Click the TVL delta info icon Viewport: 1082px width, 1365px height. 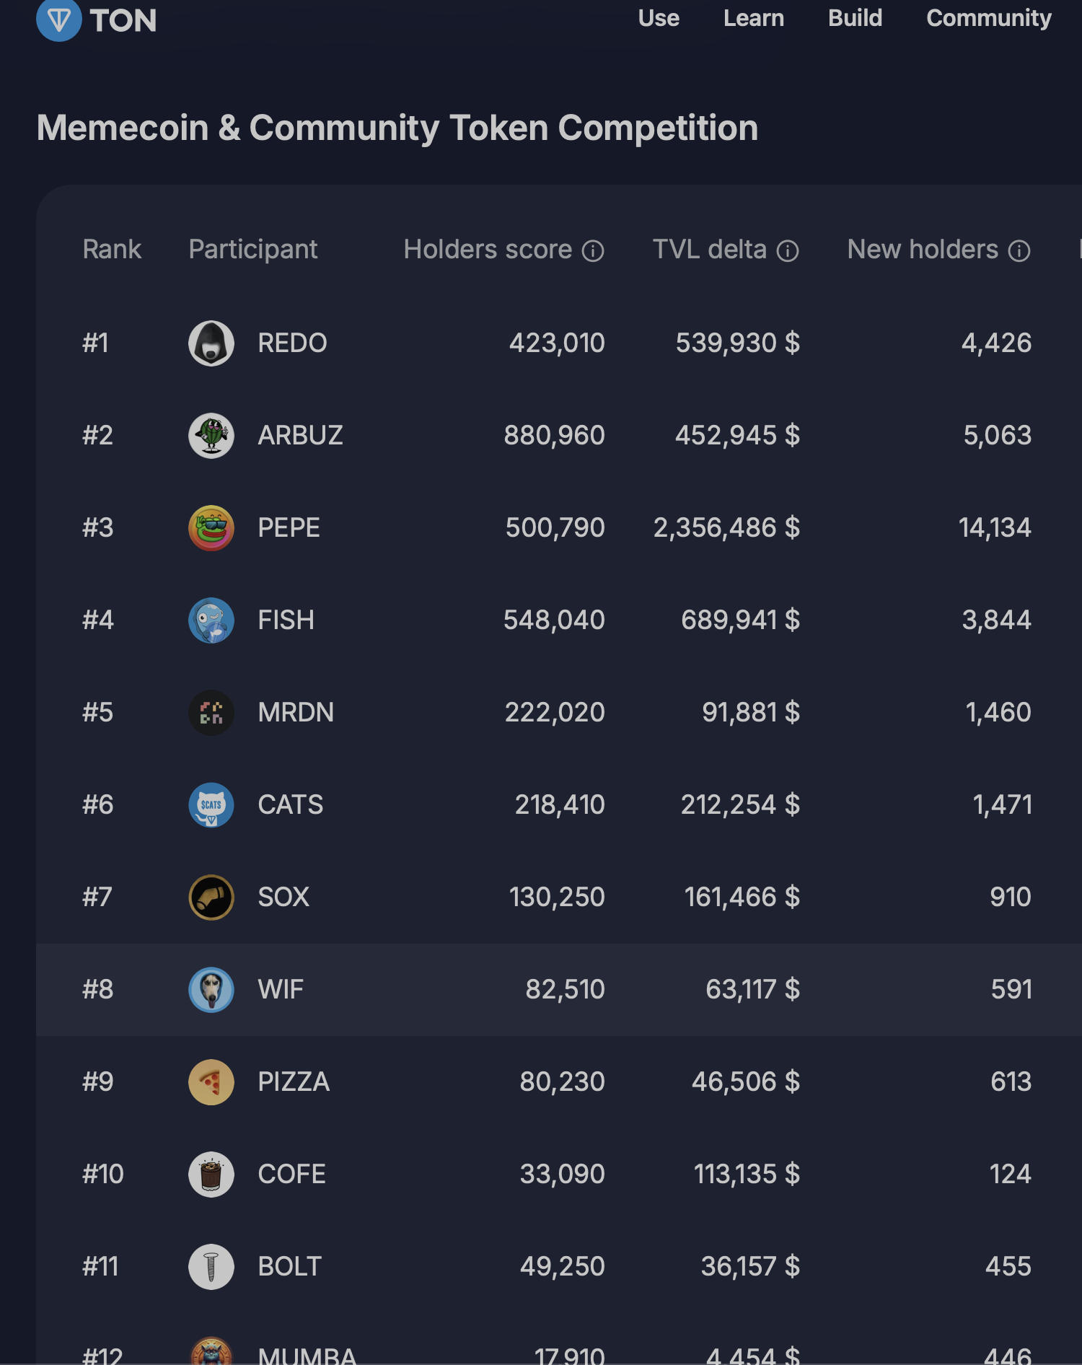(x=788, y=251)
